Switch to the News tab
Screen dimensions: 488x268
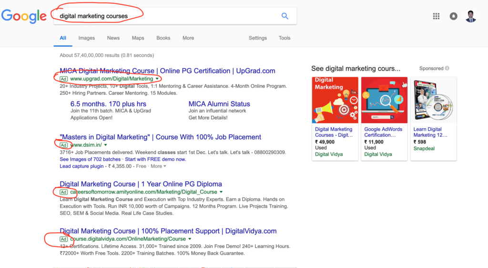coord(113,38)
